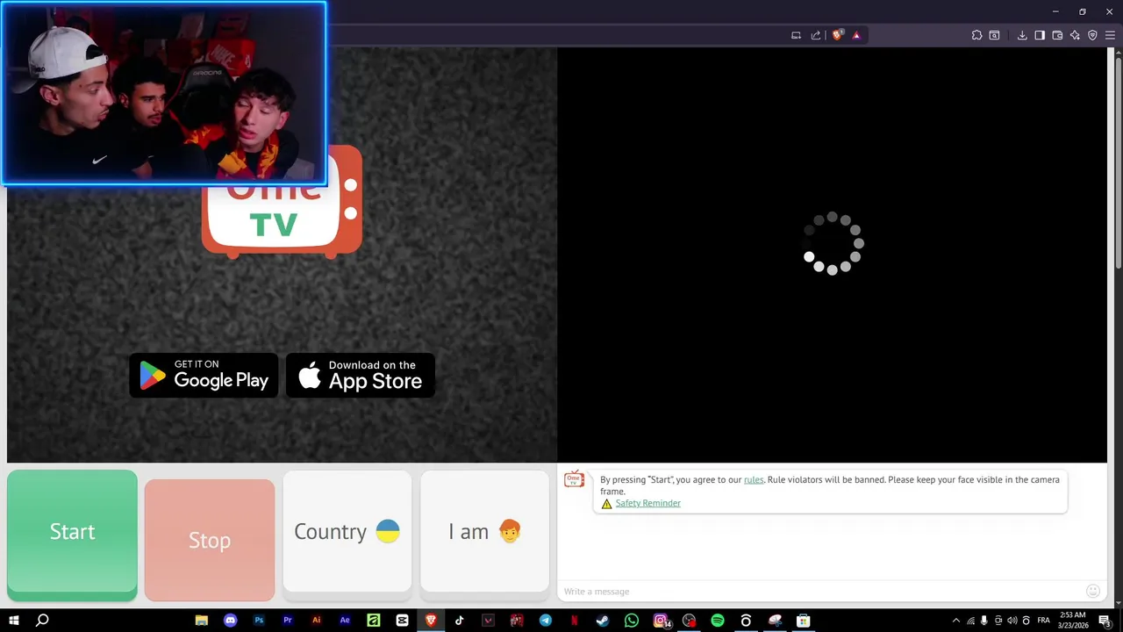Open the Windows Start menu
1123x632 pixels.
[x=14, y=621]
